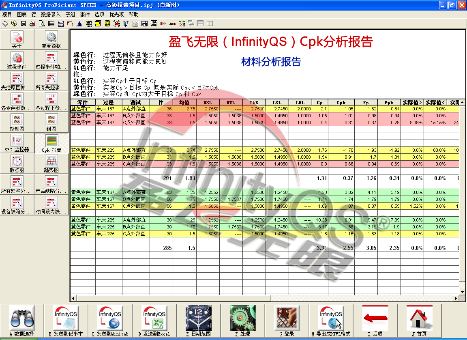
Task: Open the 图表 menu
Action: point(22,14)
